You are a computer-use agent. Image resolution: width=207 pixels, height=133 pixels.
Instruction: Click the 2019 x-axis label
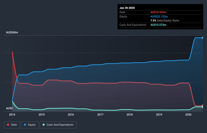[x=159, y=115]
